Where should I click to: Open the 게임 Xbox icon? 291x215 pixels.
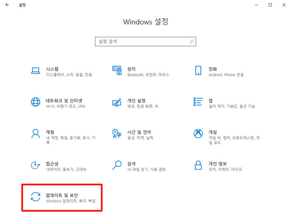[x=198, y=134]
